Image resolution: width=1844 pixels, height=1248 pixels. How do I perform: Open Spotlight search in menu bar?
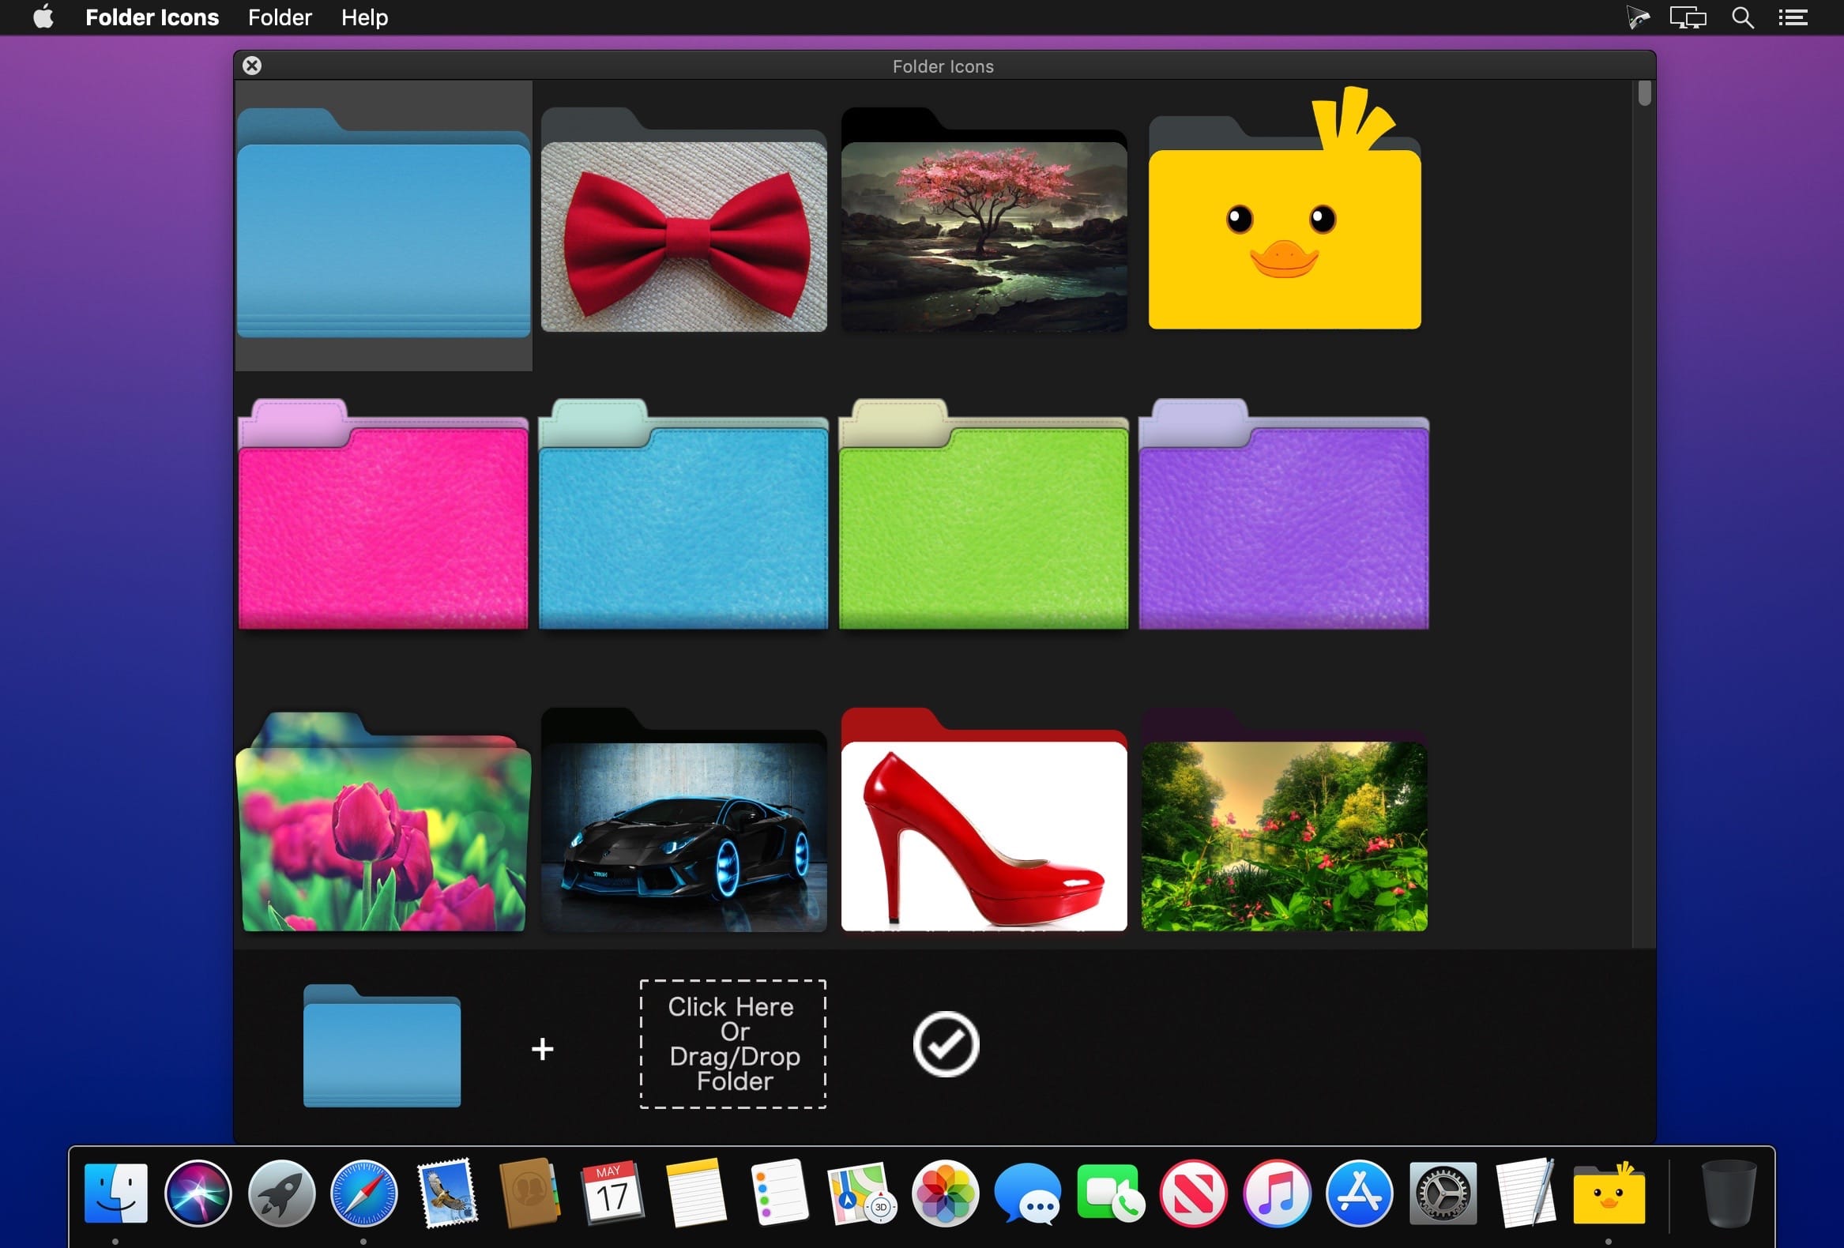pyautogui.click(x=1742, y=17)
